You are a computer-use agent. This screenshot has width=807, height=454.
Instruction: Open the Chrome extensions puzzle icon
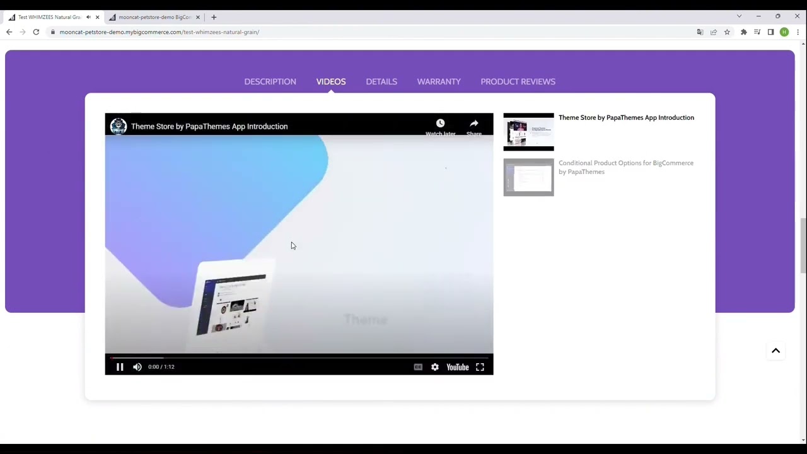[744, 32]
